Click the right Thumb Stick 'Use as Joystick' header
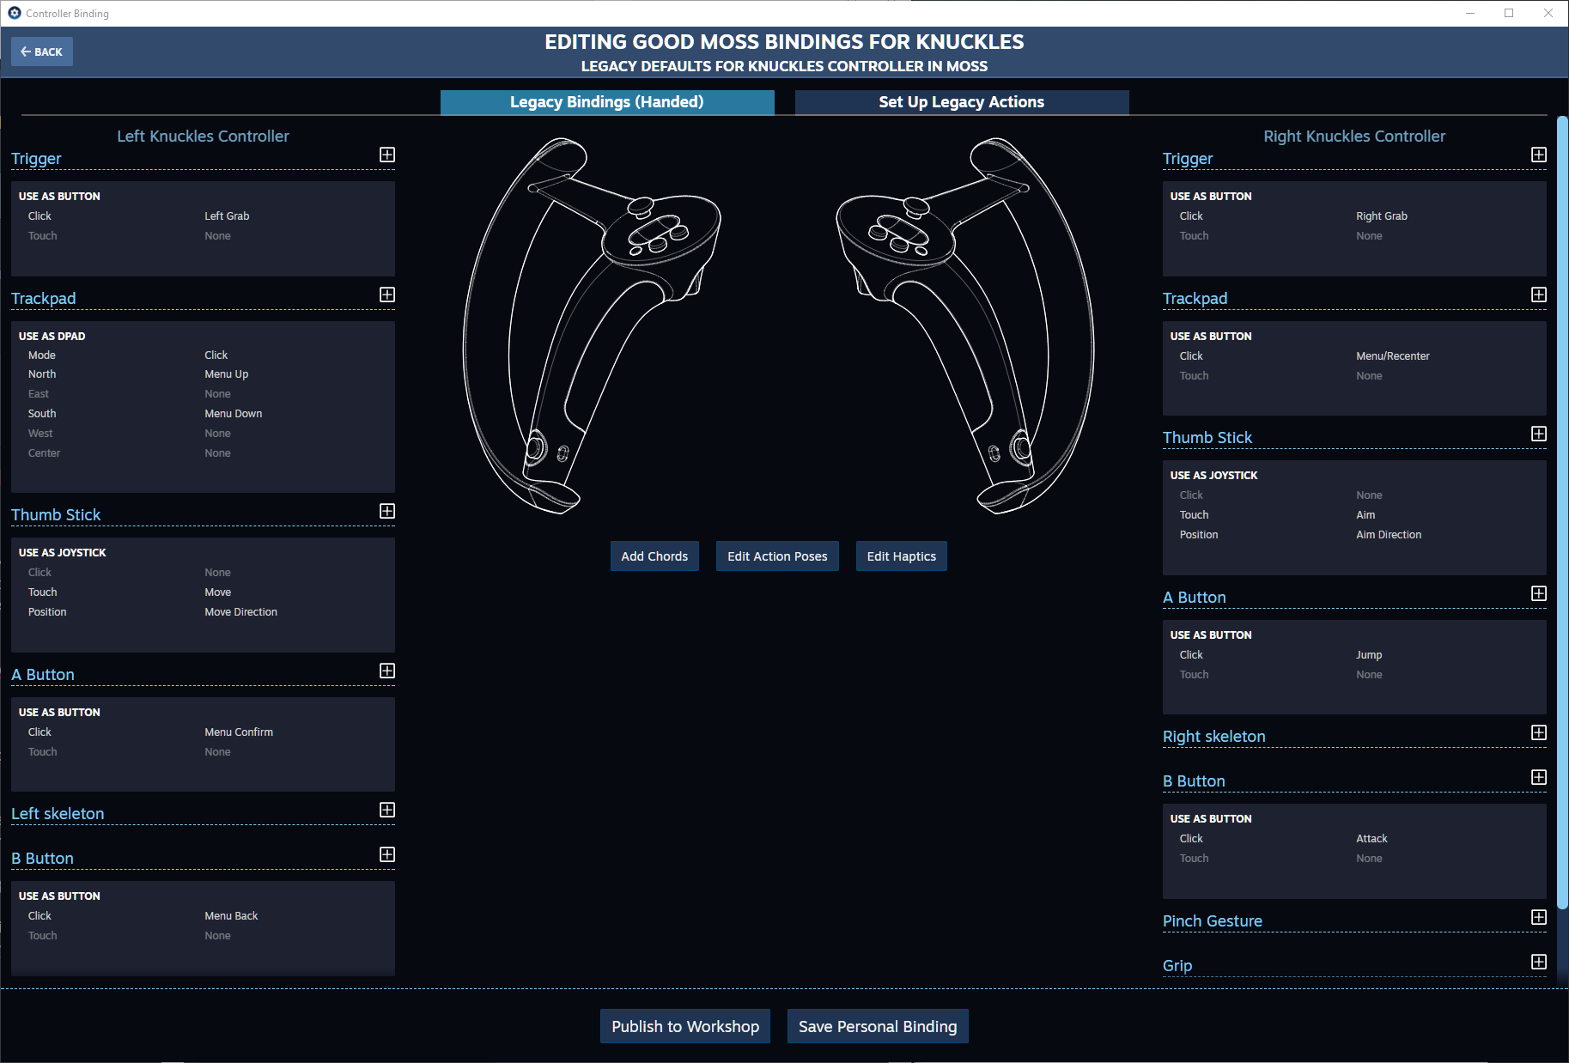The image size is (1569, 1063). [1213, 476]
